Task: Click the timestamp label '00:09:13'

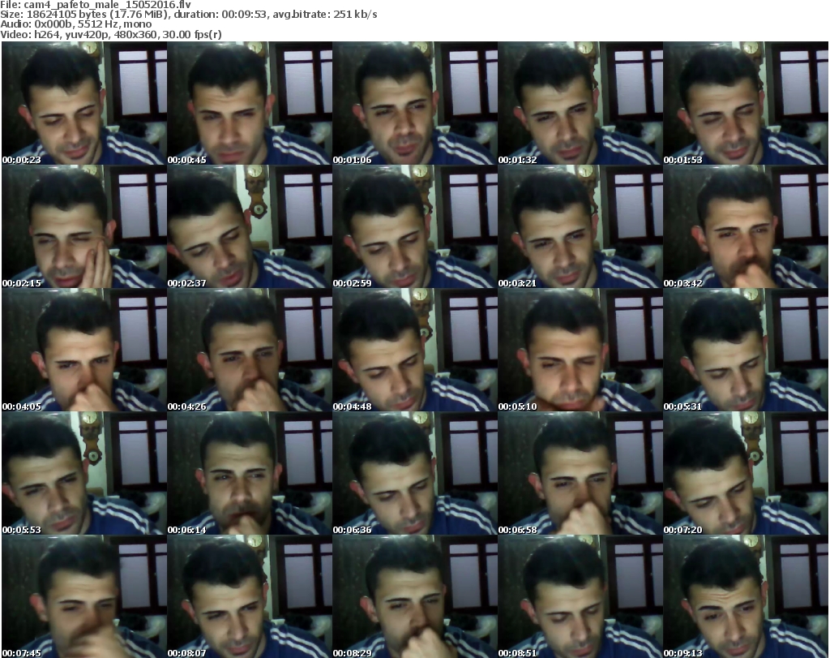Action: pos(682,653)
